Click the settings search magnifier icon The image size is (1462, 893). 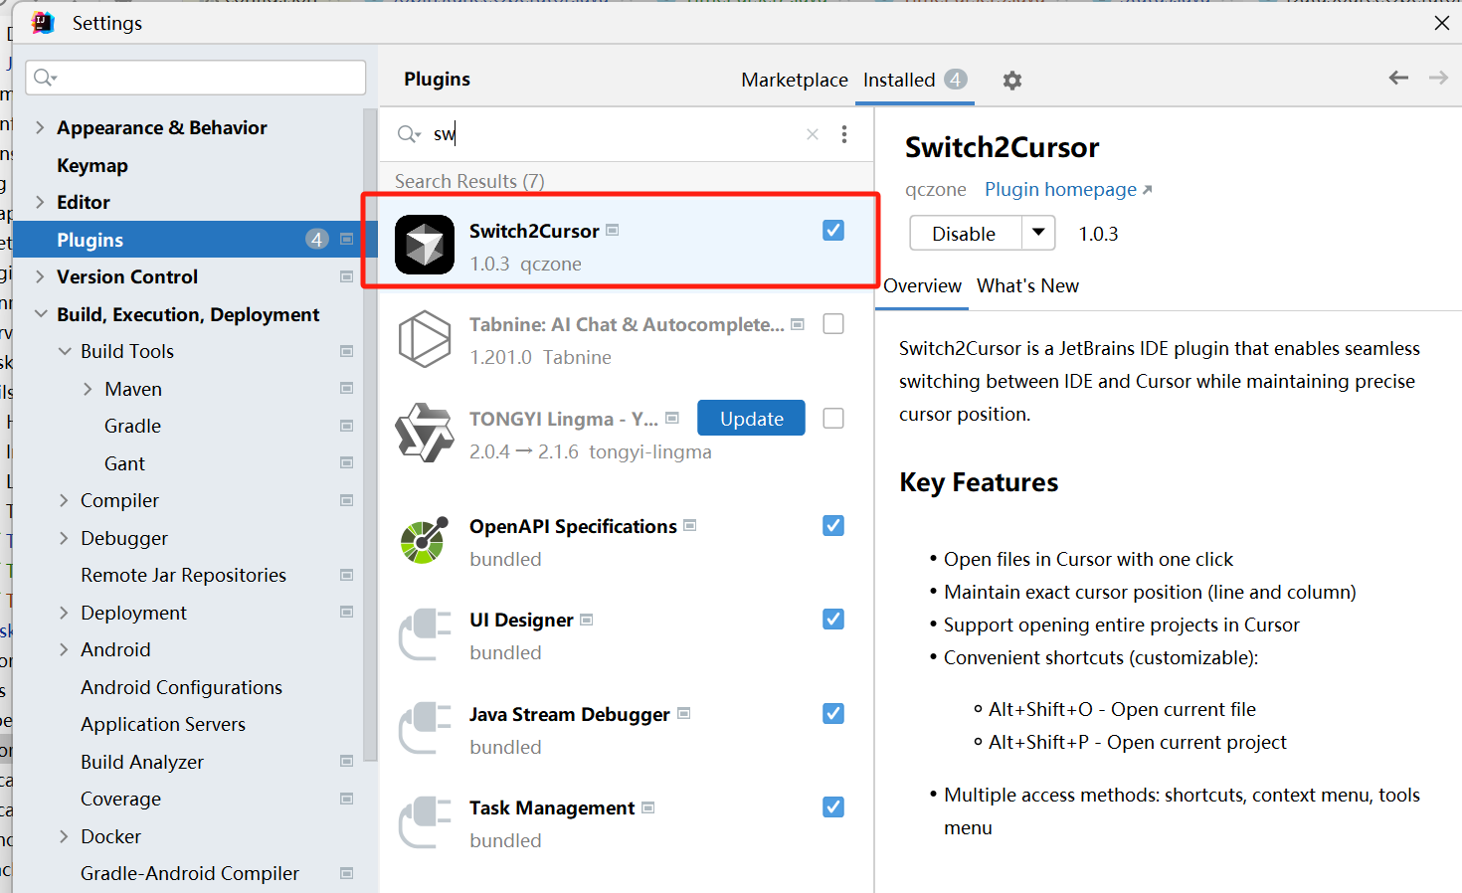[45, 78]
